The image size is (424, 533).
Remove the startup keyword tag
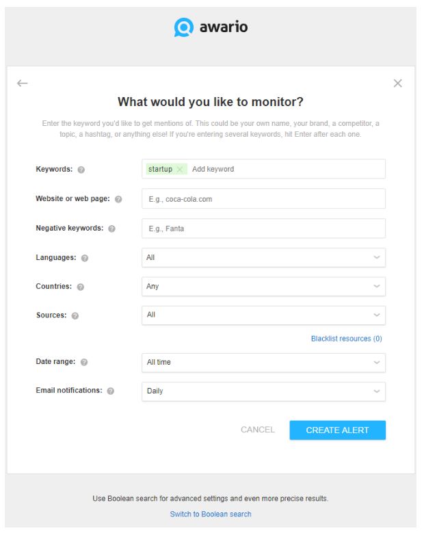[180, 170]
